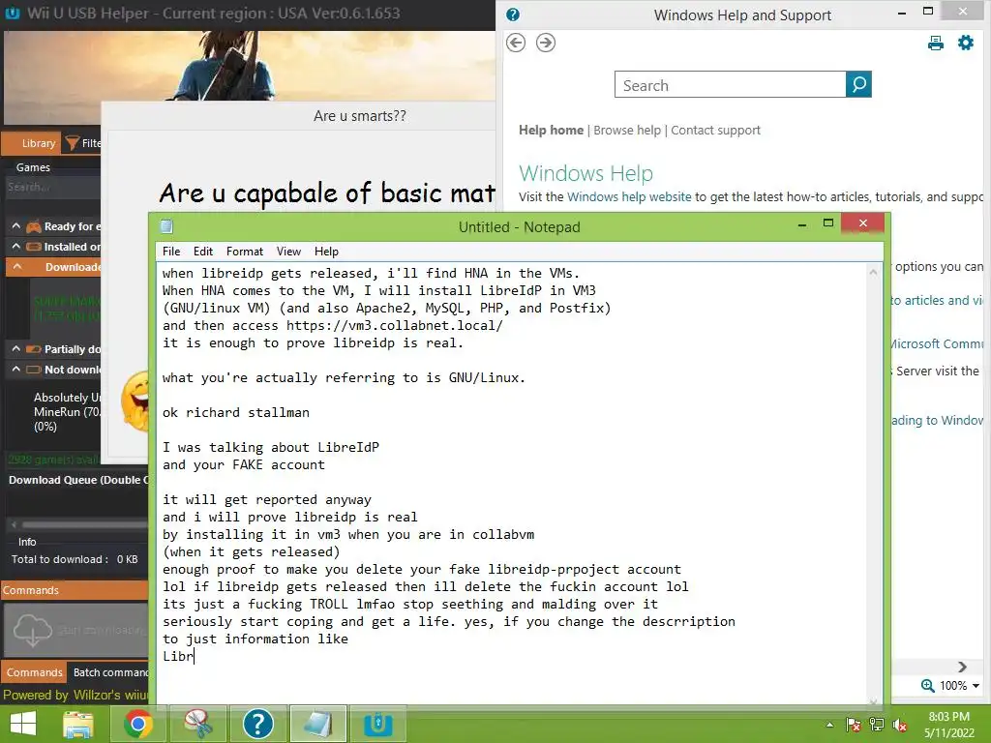991x743 pixels.
Task: Click the 'Powered by Willzor's' footer text
Action: click(x=75, y=695)
